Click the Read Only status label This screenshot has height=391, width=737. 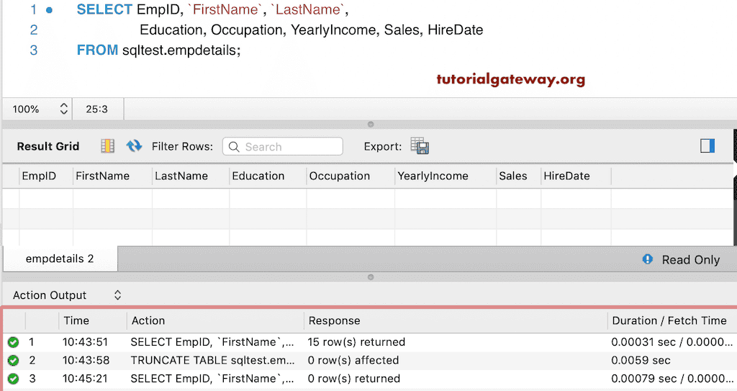click(691, 260)
